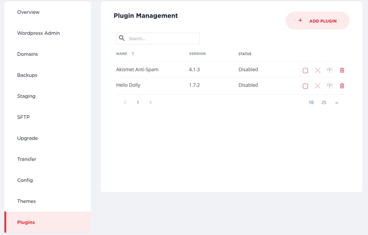Go to the Upgrade section
Image resolution: width=368 pixels, height=235 pixels.
(x=27, y=138)
